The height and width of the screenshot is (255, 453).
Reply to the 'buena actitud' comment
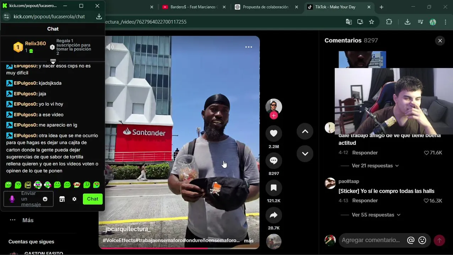point(365,153)
